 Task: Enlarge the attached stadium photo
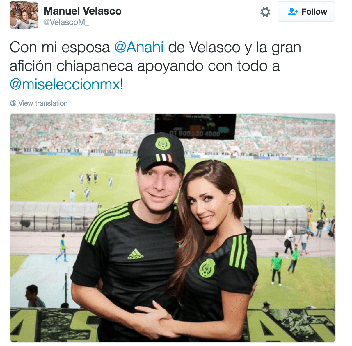pyautogui.click(x=173, y=228)
